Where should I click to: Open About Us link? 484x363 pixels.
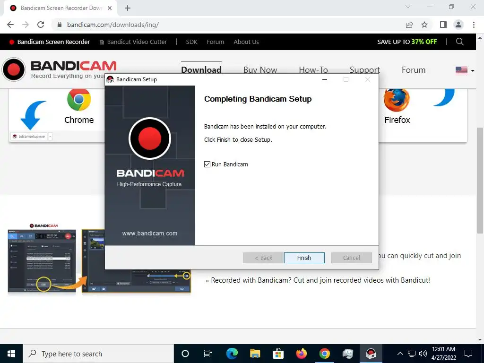click(246, 42)
